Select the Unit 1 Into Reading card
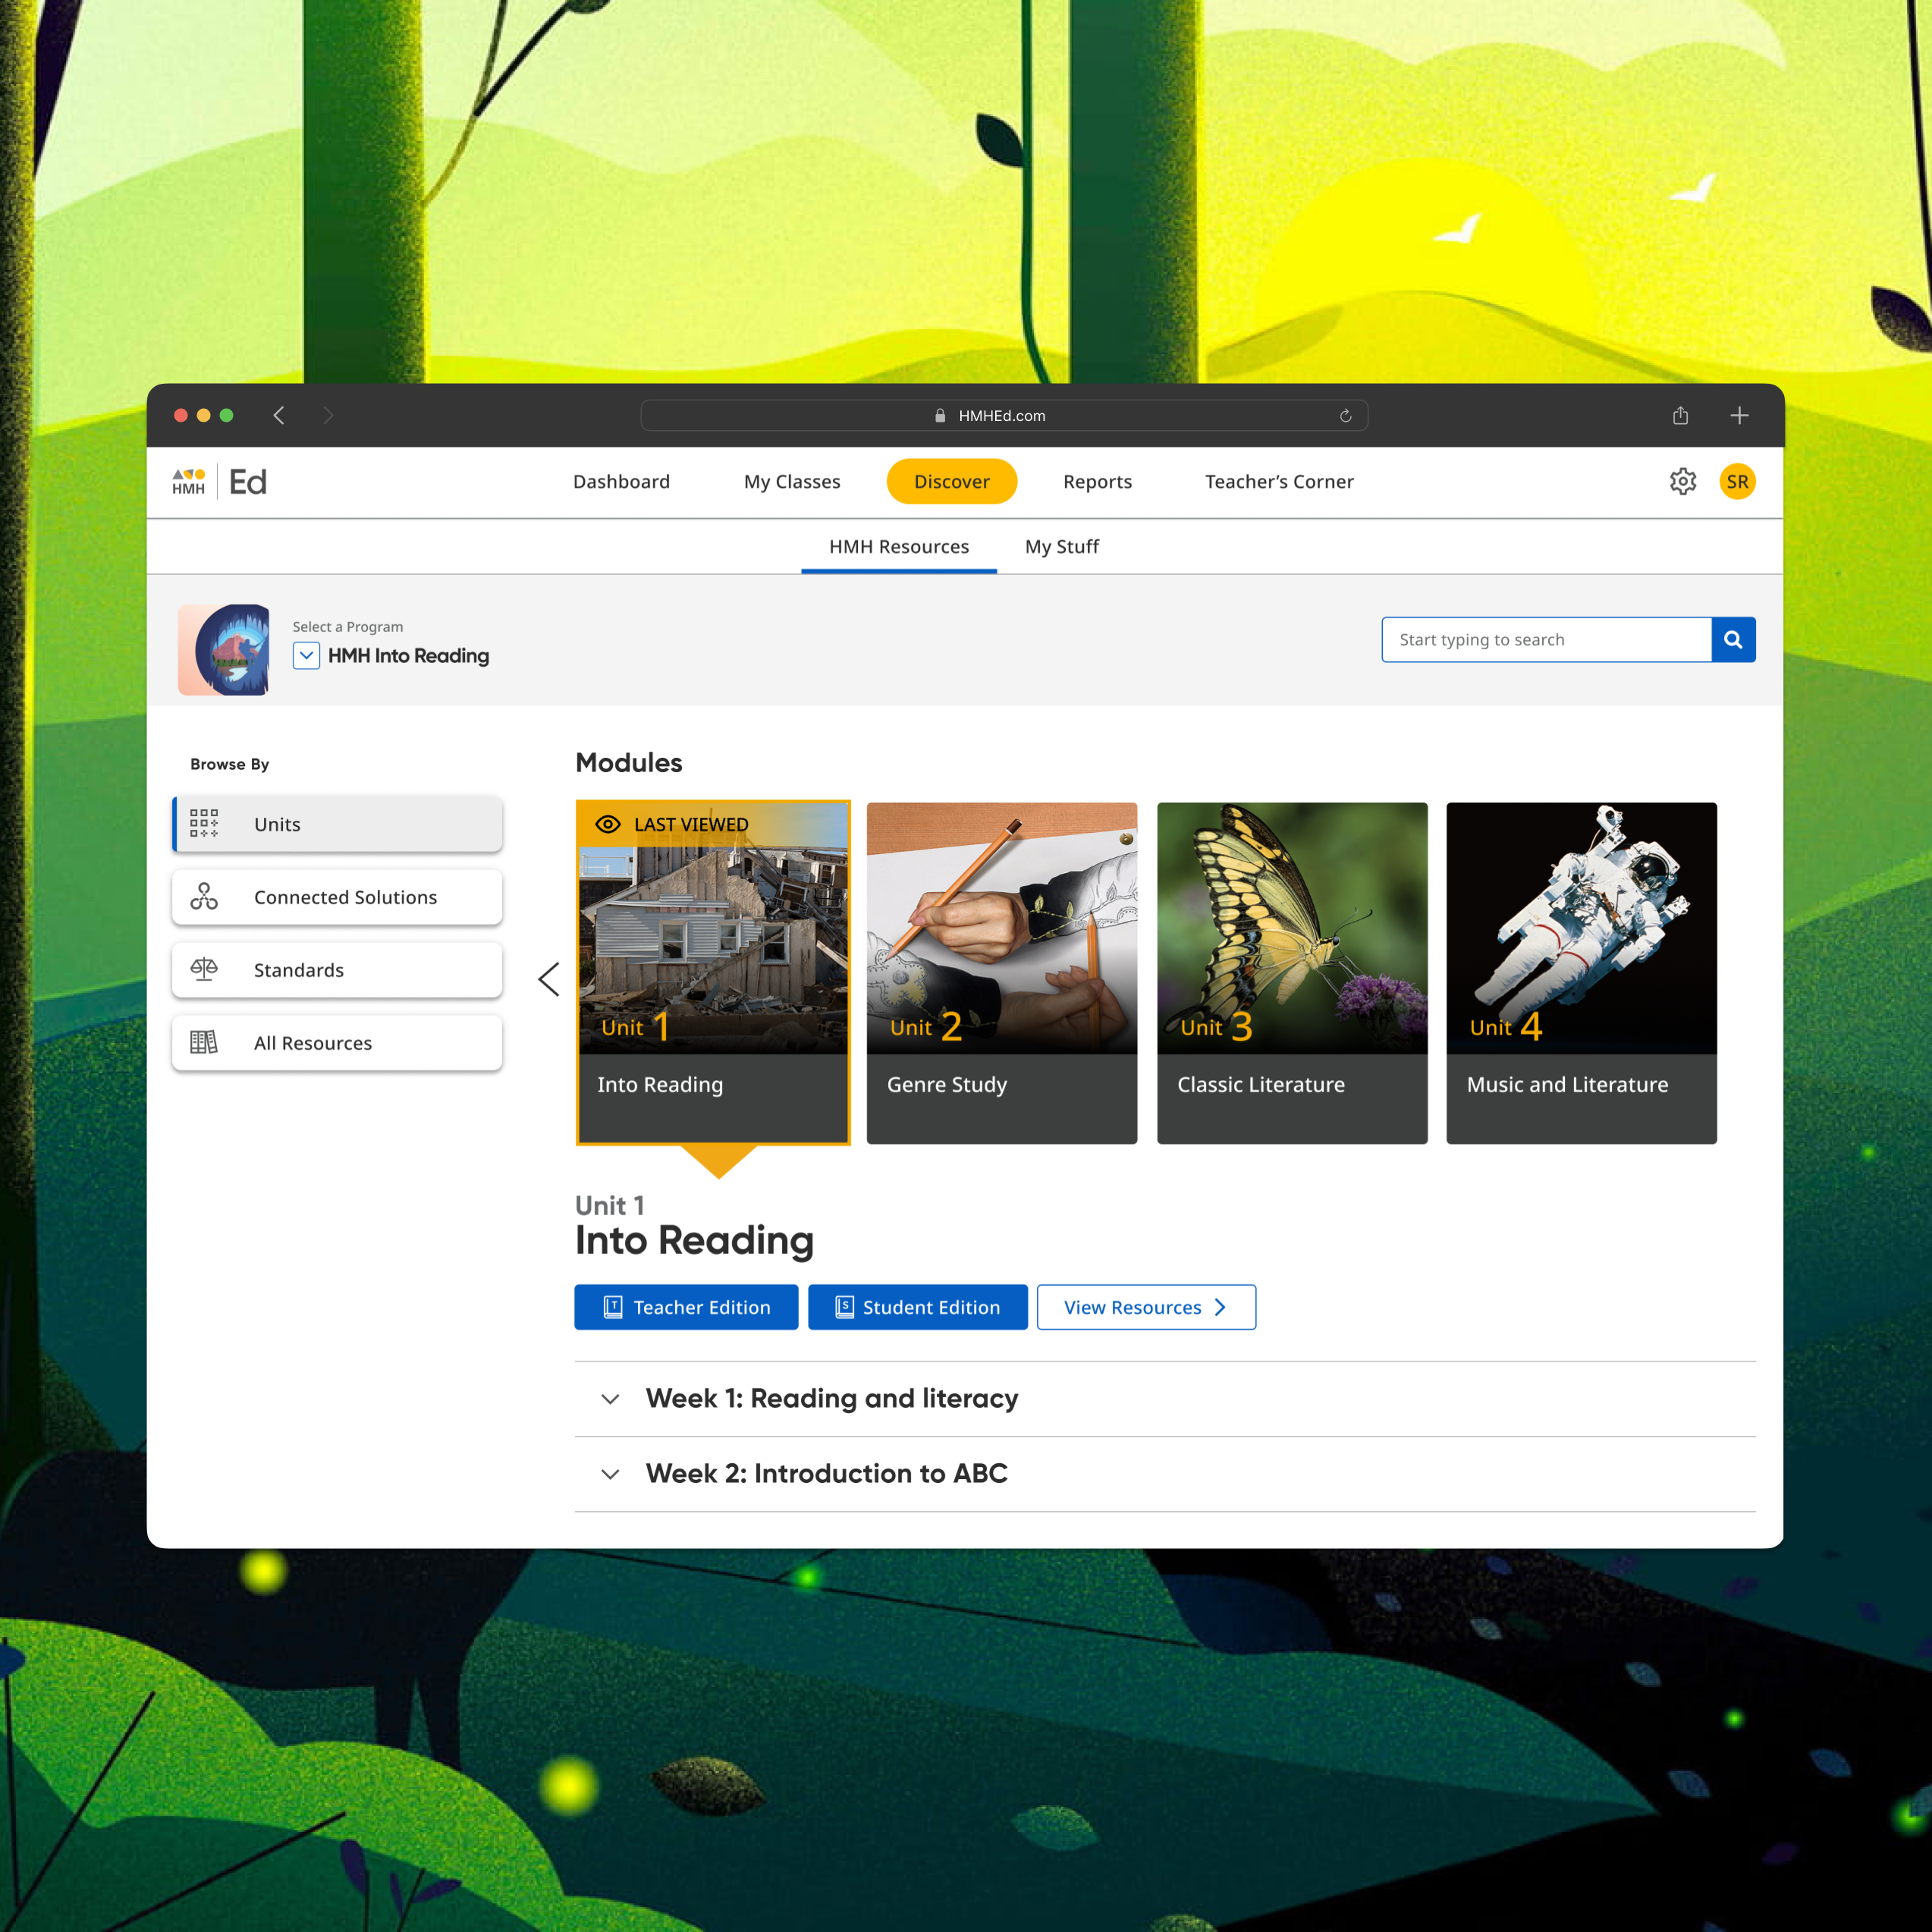This screenshot has width=1932, height=1932. tap(713, 973)
